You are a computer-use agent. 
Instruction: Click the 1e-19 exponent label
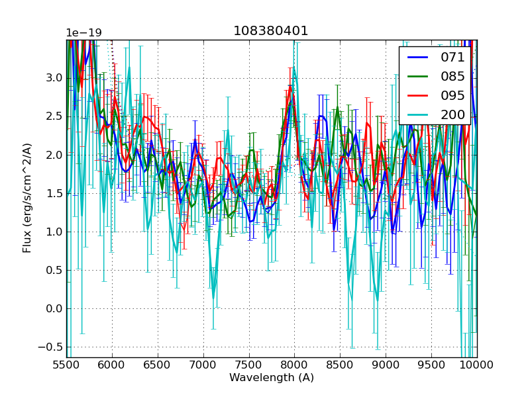(83, 33)
